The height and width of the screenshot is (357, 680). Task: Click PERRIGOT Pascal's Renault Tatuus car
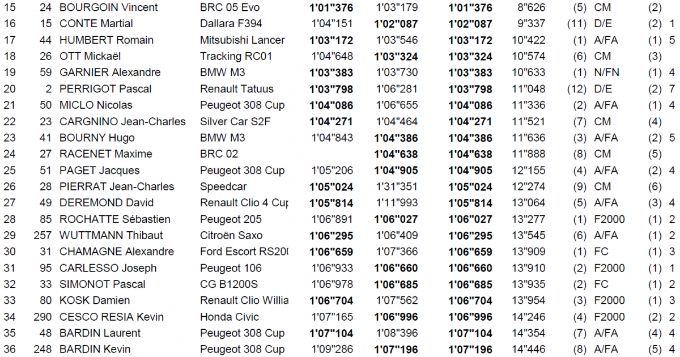tap(237, 89)
